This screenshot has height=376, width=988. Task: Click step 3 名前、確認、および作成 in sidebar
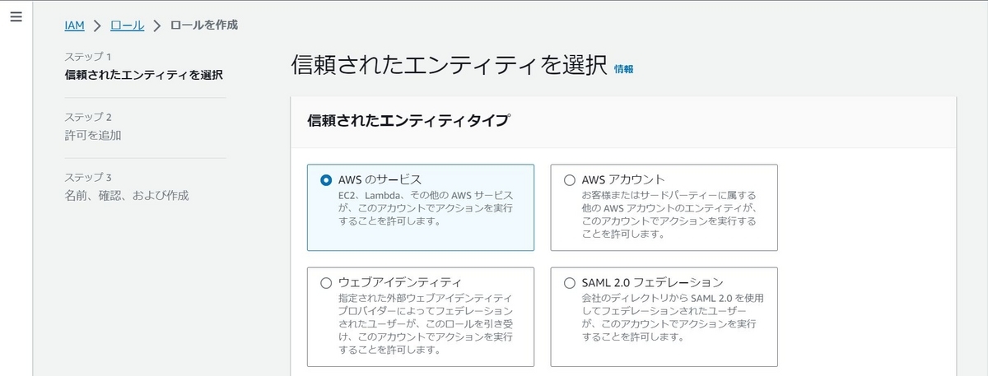tap(126, 195)
